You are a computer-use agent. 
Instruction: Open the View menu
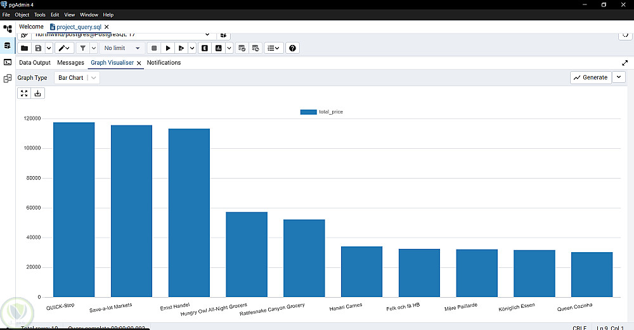(70, 15)
